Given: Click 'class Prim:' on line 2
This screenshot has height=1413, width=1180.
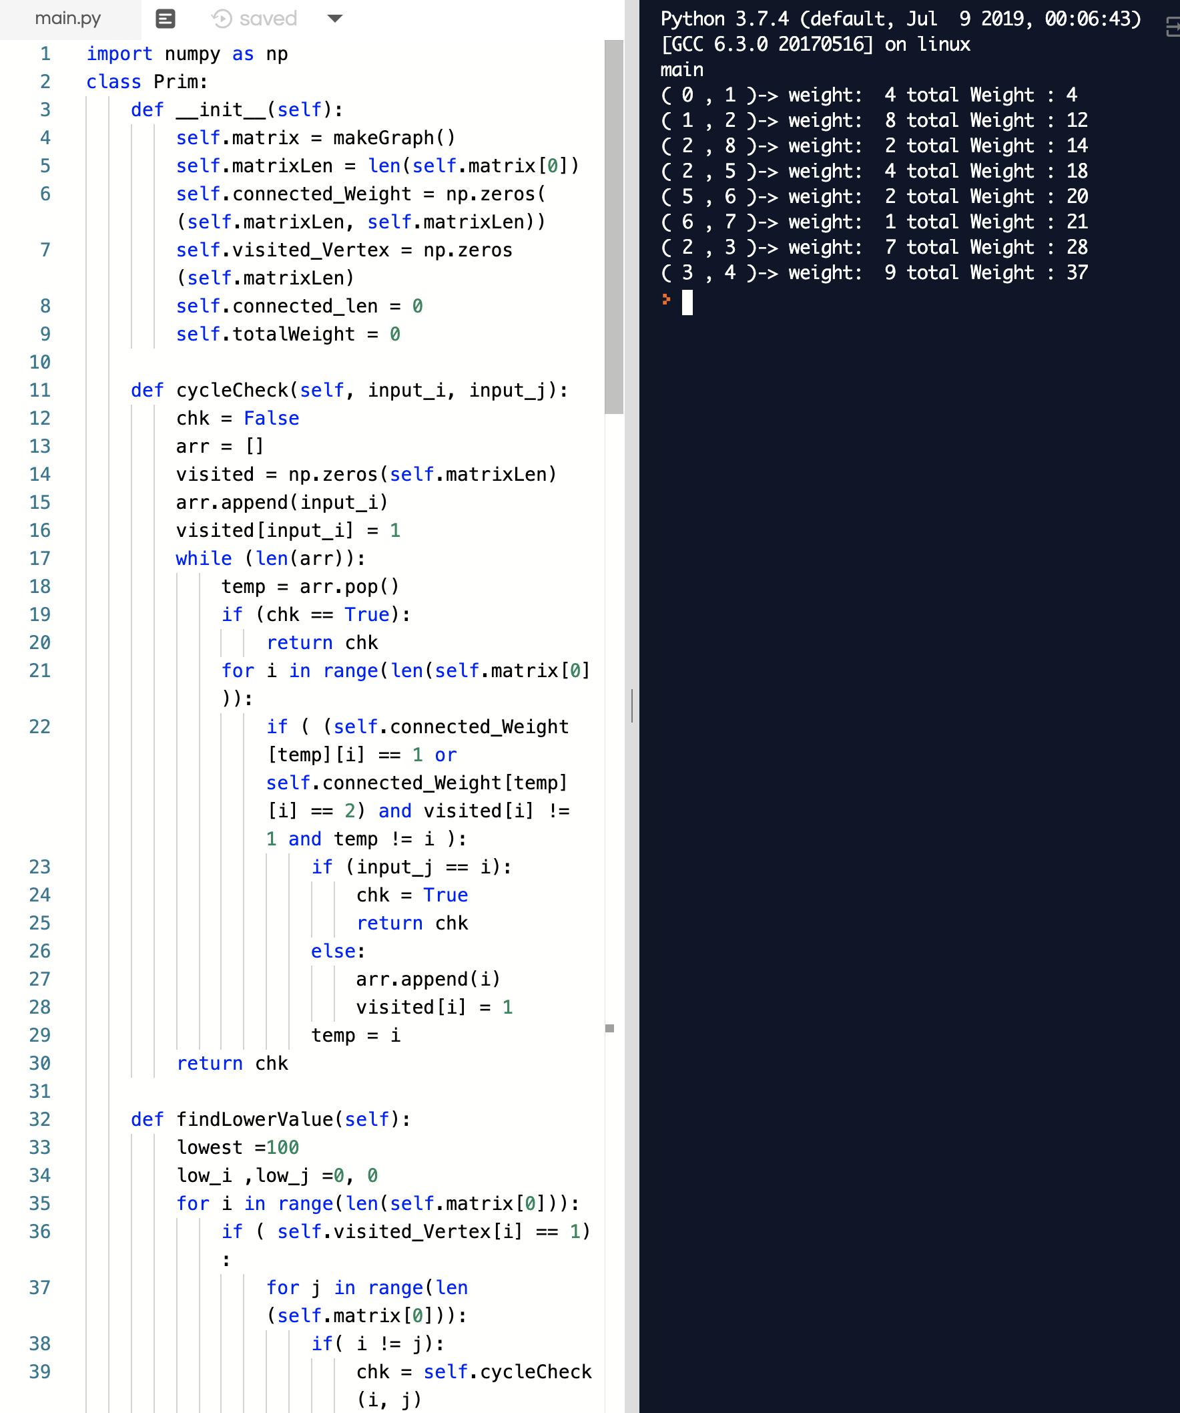Looking at the screenshot, I should pyautogui.click(x=147, y=82).
